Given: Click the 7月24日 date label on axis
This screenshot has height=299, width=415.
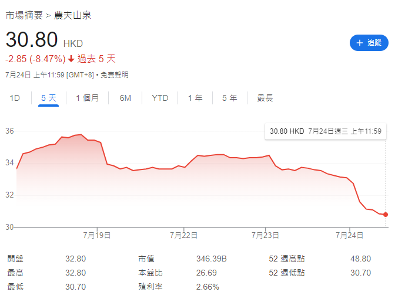Looking at the screenshot, I should click(x=349, y=235).
